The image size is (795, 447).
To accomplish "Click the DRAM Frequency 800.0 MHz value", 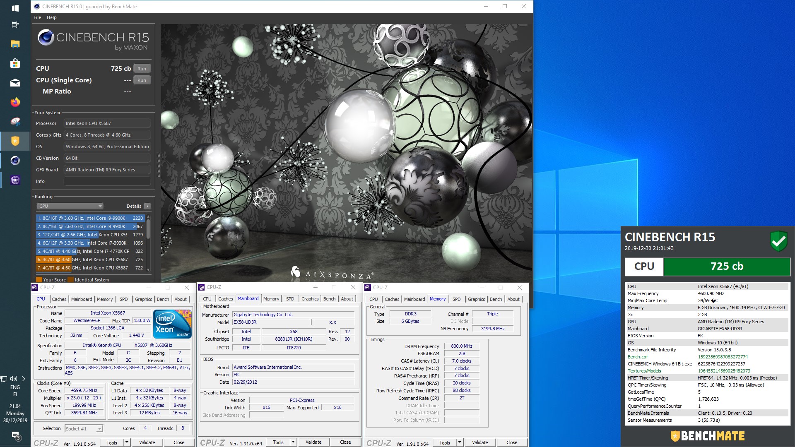I will click(x=462, y=346).
